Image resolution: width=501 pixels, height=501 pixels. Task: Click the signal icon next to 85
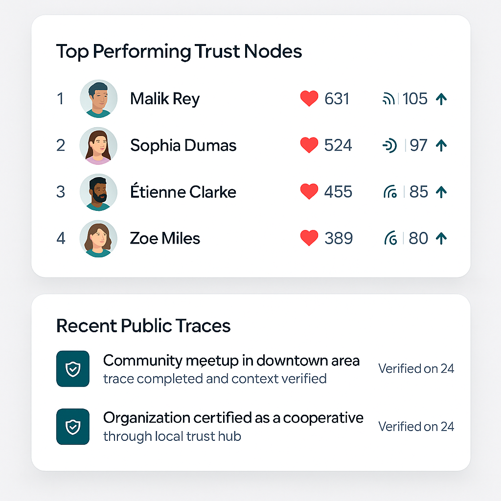coord(390,192)
